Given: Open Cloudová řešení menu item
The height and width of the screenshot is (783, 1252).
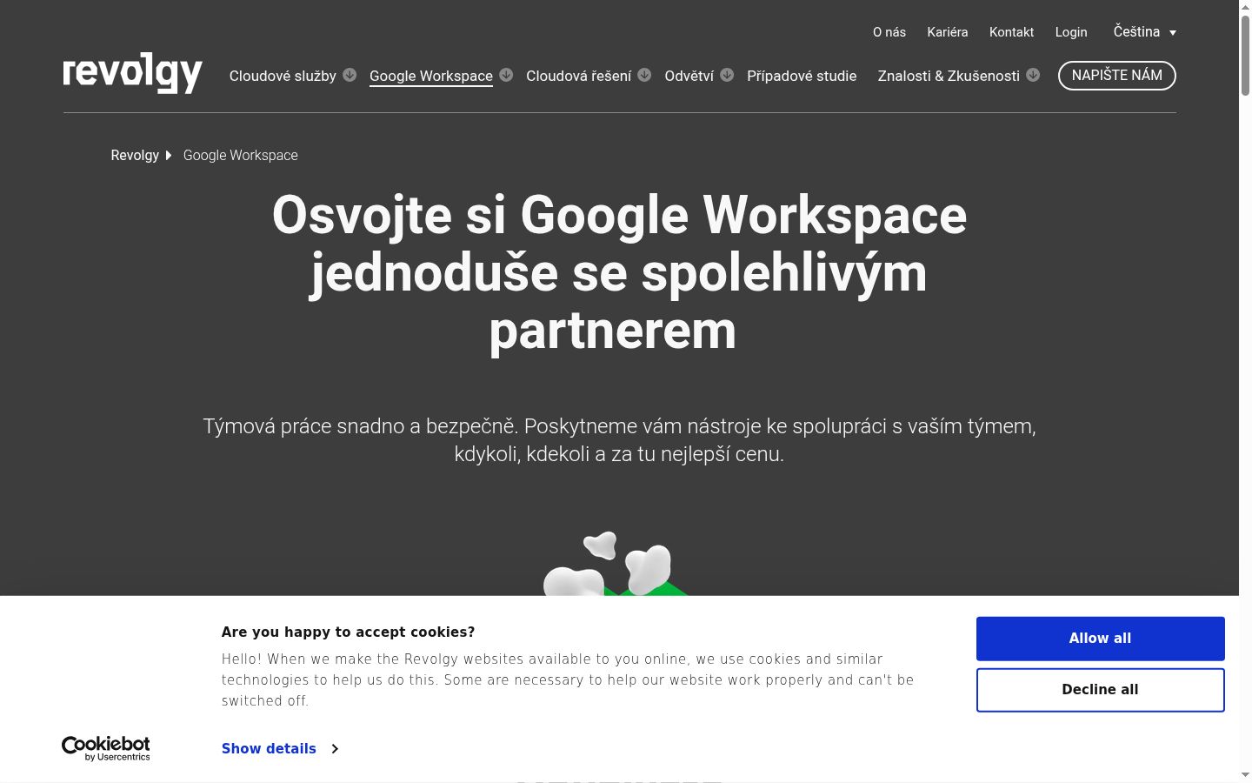Looking at the screenshot, I should pos(579,76).
